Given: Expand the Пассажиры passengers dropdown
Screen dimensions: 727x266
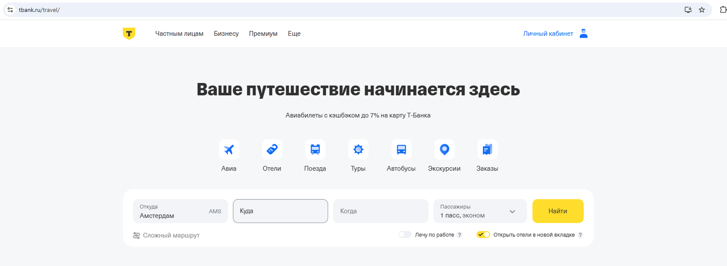Looking at the screenshot, I should [x=480, y=211].
